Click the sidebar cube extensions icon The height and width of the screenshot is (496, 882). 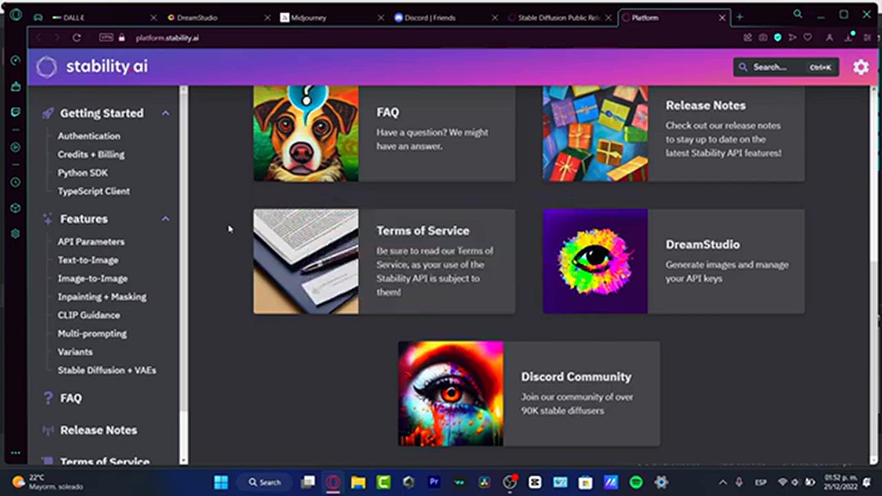click(16, 208)
